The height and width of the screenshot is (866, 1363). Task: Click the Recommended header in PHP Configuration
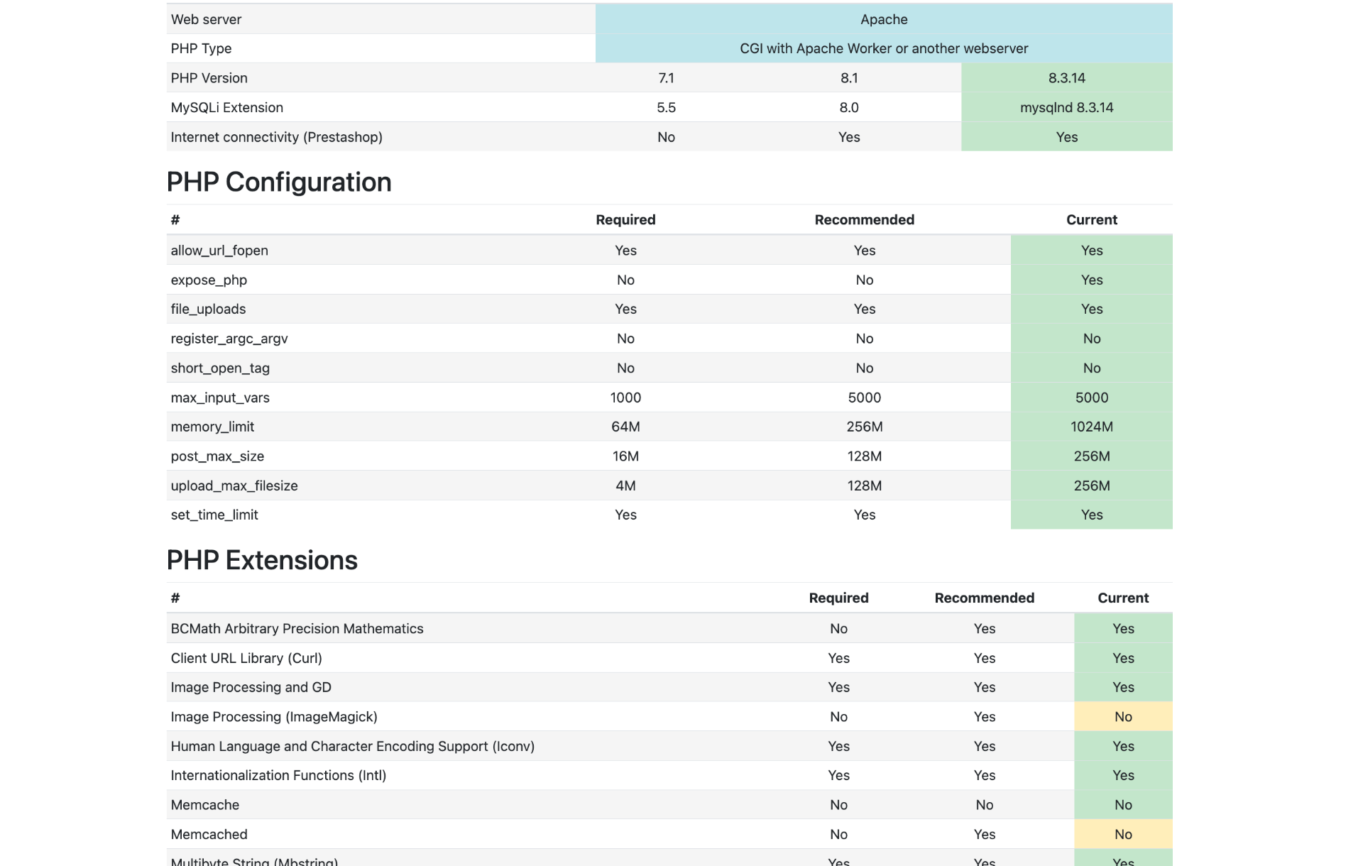864,220
